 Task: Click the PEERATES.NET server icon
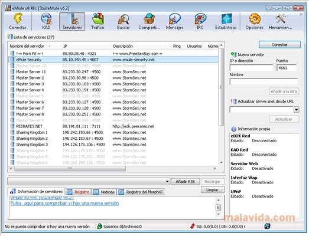12,126
